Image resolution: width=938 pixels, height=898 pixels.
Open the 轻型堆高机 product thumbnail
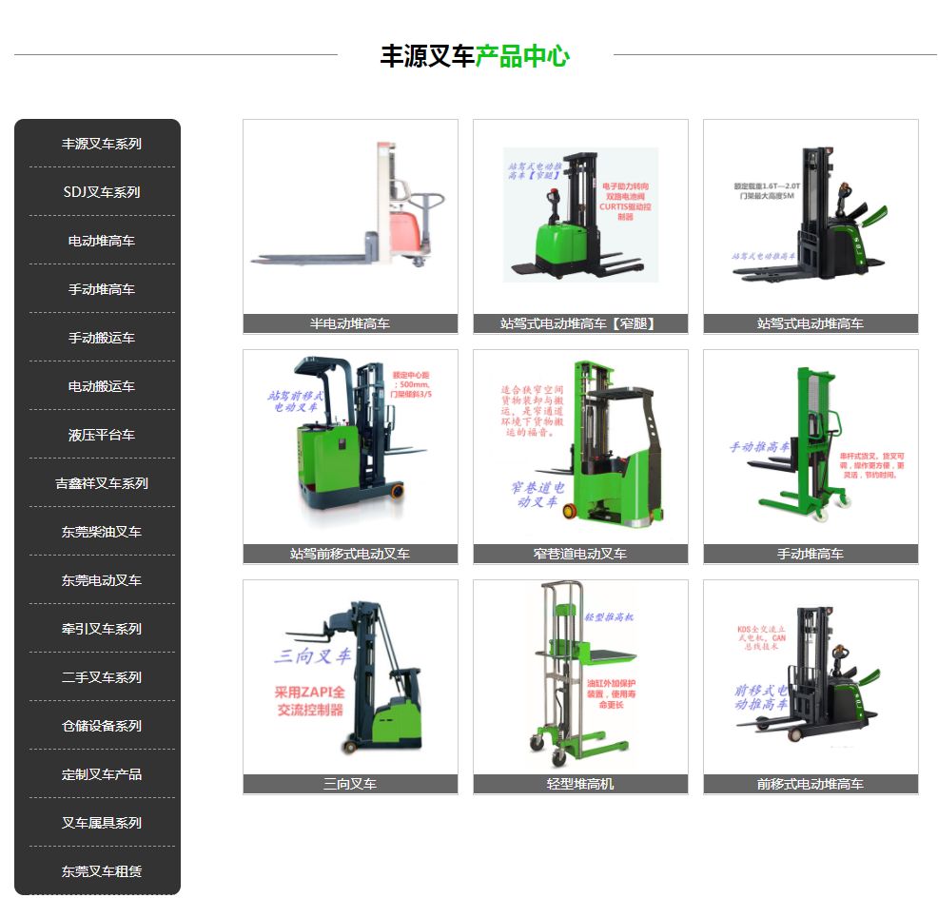[x=580, y=677]
